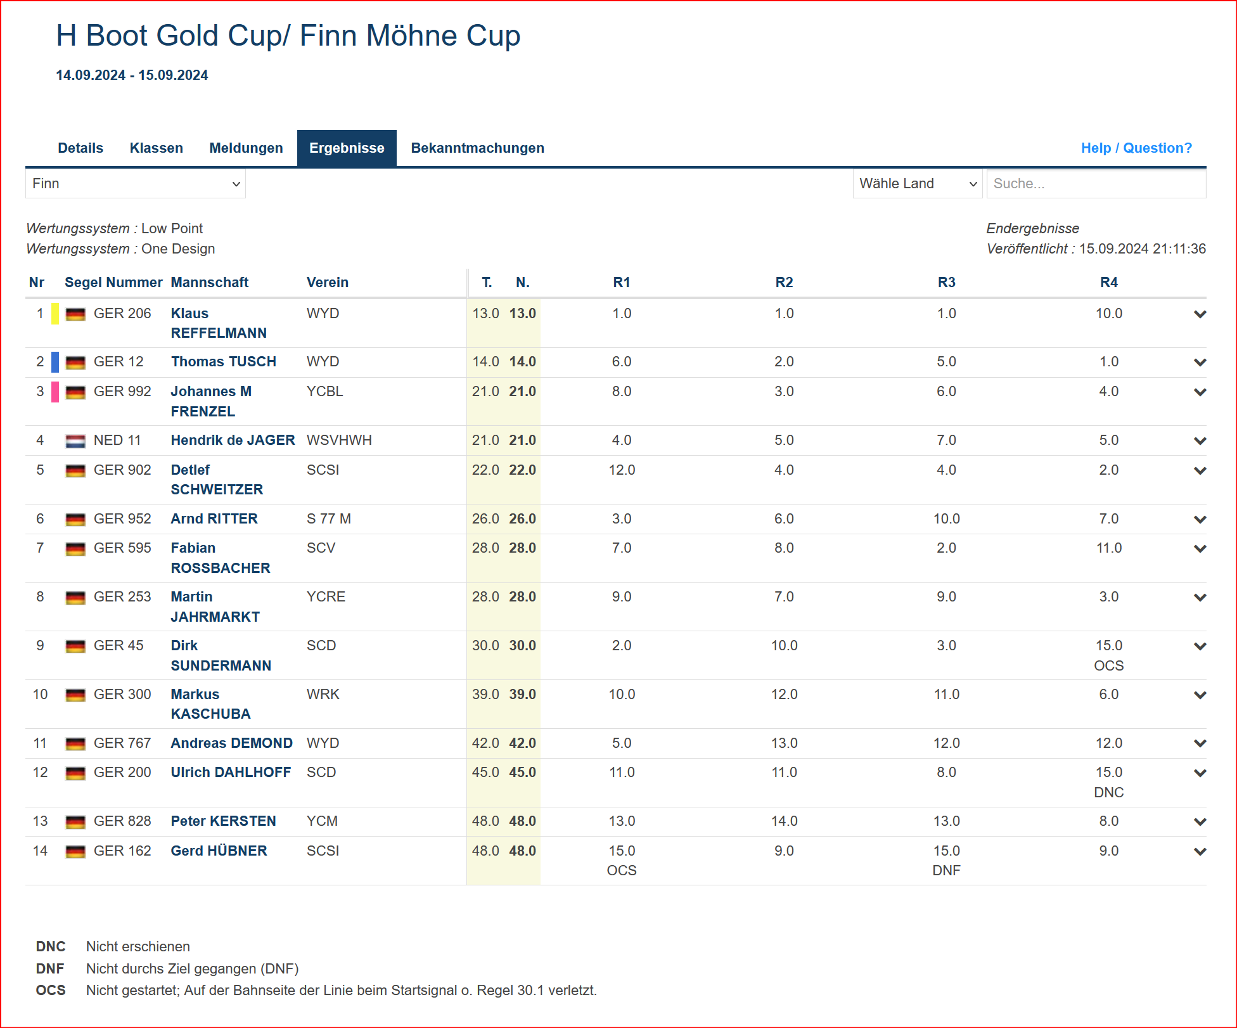This screenshot has height=1028, width=1237.
Task: Open Thomas TUSCH sailor link
Action: [x=223, y=362]
